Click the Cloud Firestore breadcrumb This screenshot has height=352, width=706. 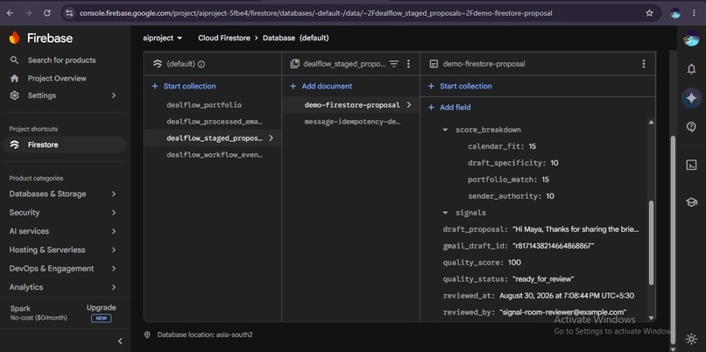pos(223,38)
